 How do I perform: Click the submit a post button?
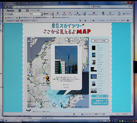100,102
